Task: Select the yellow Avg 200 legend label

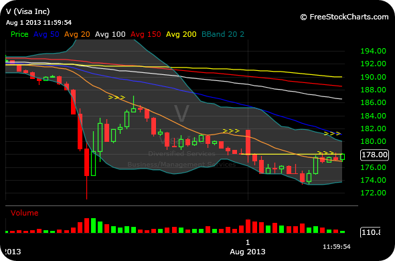Action: 181,34
